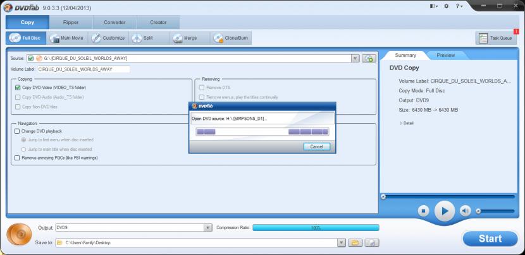The image size is (525, 255).
Task: Click the Start button
Action: coord(490,239)
